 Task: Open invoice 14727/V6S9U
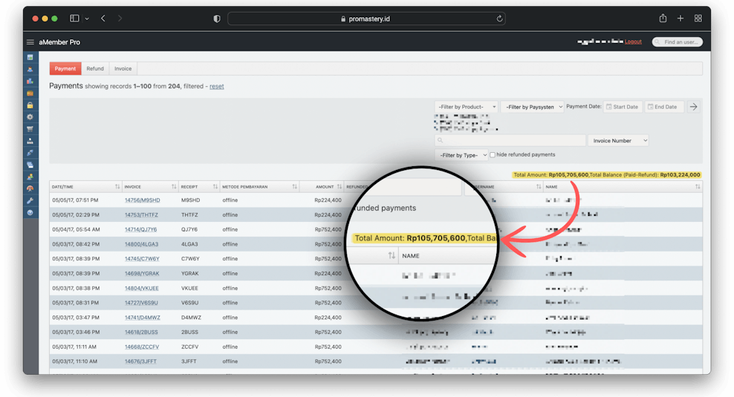point(141,303)
